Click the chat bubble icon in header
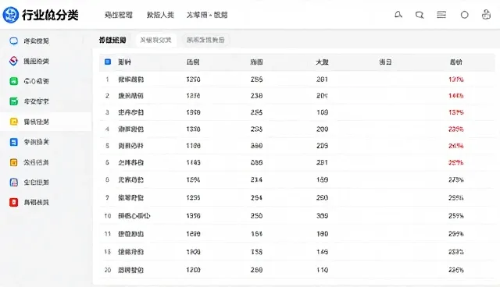The height and width of the screenshot is (287, 500). [x=420, y=15]
